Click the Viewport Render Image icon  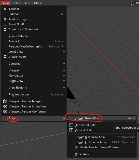coord(5,101)
